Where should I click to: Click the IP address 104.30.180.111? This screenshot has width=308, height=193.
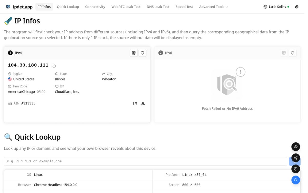tap(28, 65)
